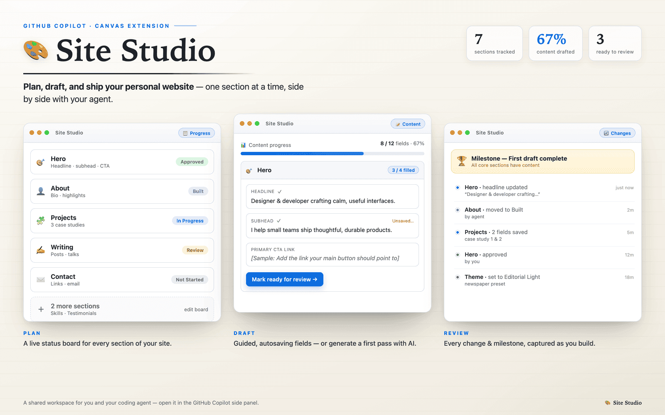Image resolution: width=665 pixels, height=415 pixels.
Task: Click the In Progress status pill on Projects
Action: pos(190,221)
